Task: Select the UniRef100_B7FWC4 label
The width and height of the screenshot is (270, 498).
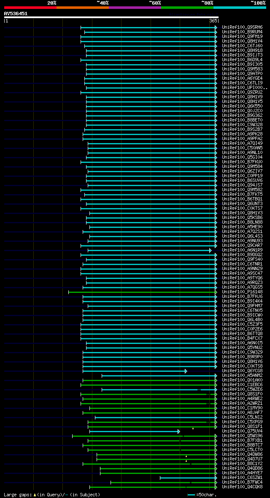Action: pyautogui.click(x=242, y=482)
